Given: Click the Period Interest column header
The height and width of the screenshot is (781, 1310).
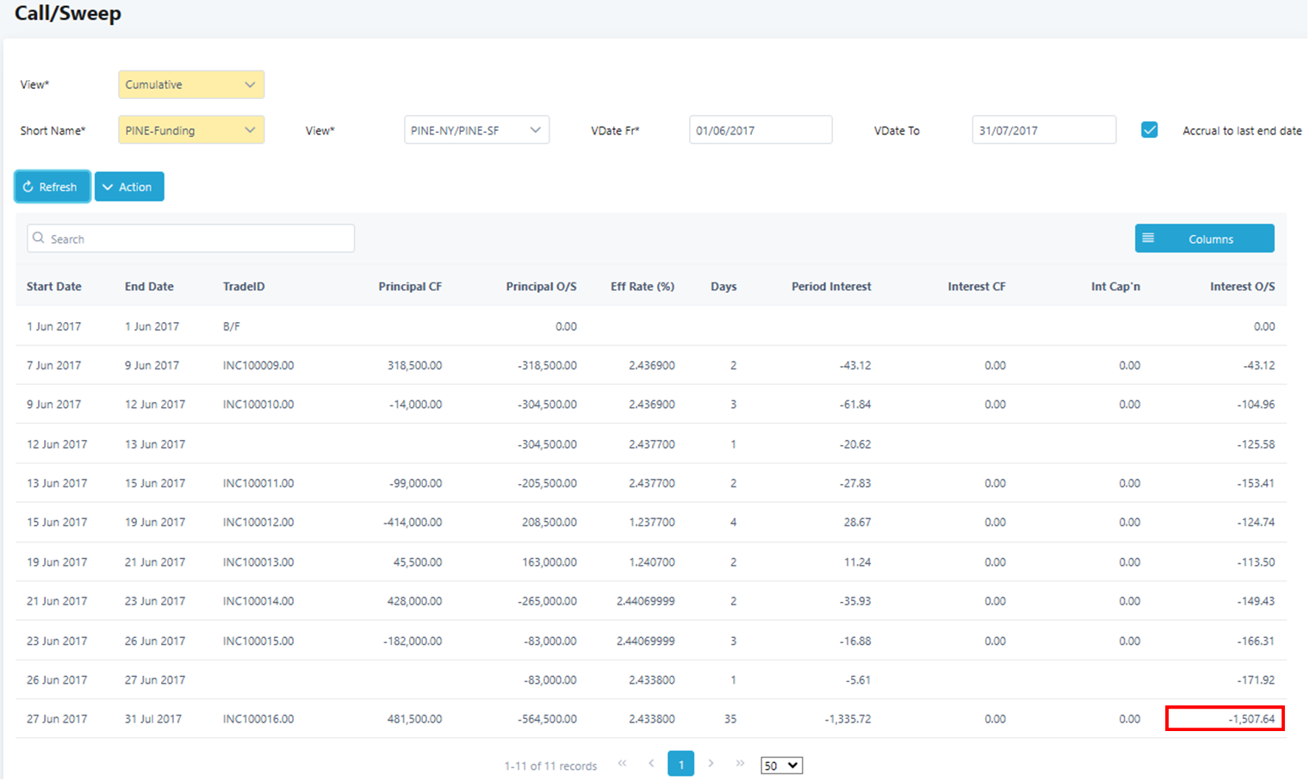Looking at the screenshot, I should click(x=831, y=287).
